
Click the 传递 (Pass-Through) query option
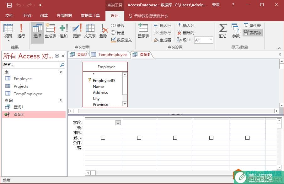pos(118,33)
